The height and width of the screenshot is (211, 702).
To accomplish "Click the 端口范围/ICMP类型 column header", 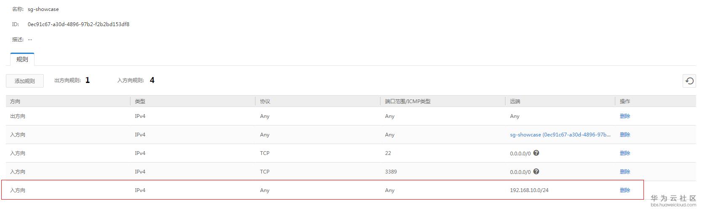I will pos(407,101).
